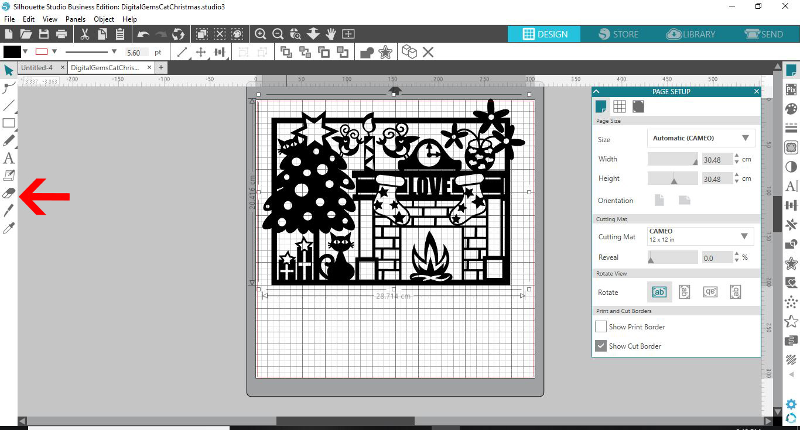Open the Cutting Mat CAMEO dropdown
This screenshot has height=430, width=800.
pyautogui.click(x=701, y=236)
